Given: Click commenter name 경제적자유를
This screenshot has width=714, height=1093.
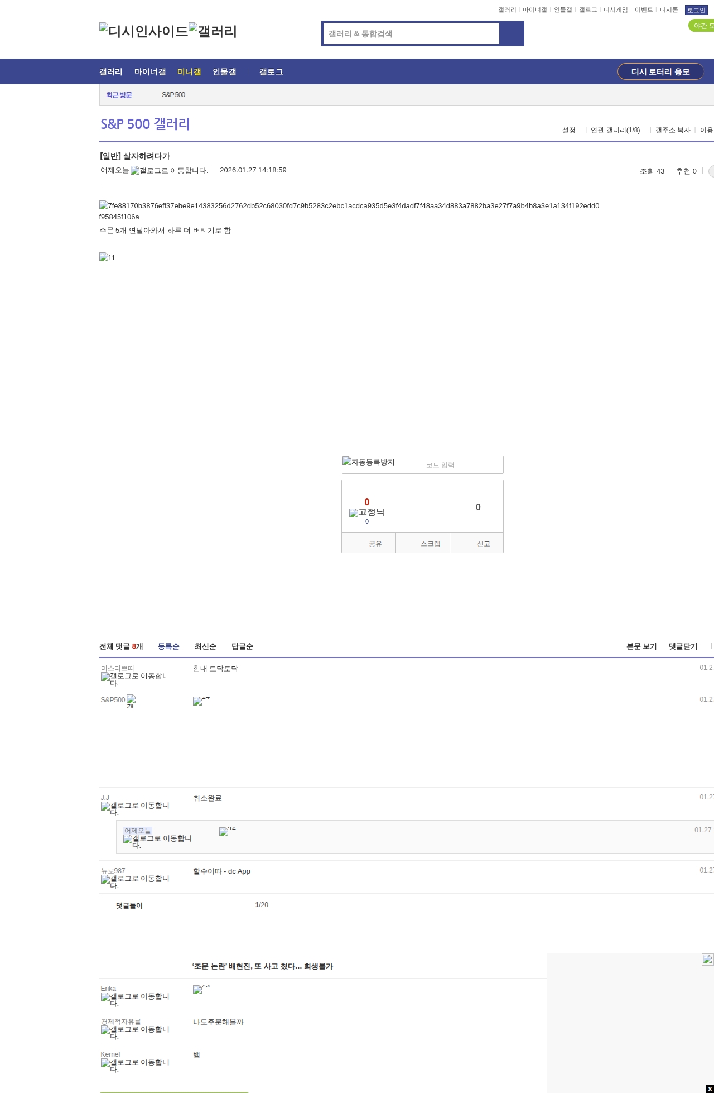Looking at the screenshot, I should point(121,1022).
